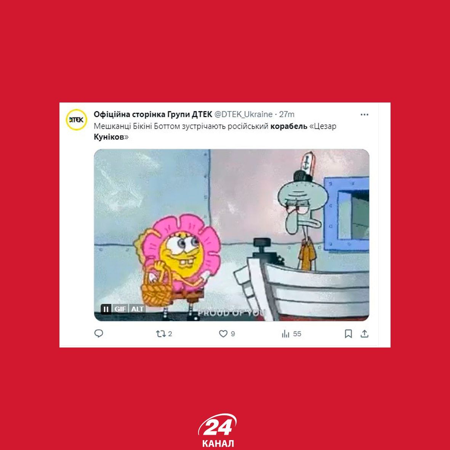The image size is (450, 450).
Task: Click the retweet count 2
Action: 170,334
